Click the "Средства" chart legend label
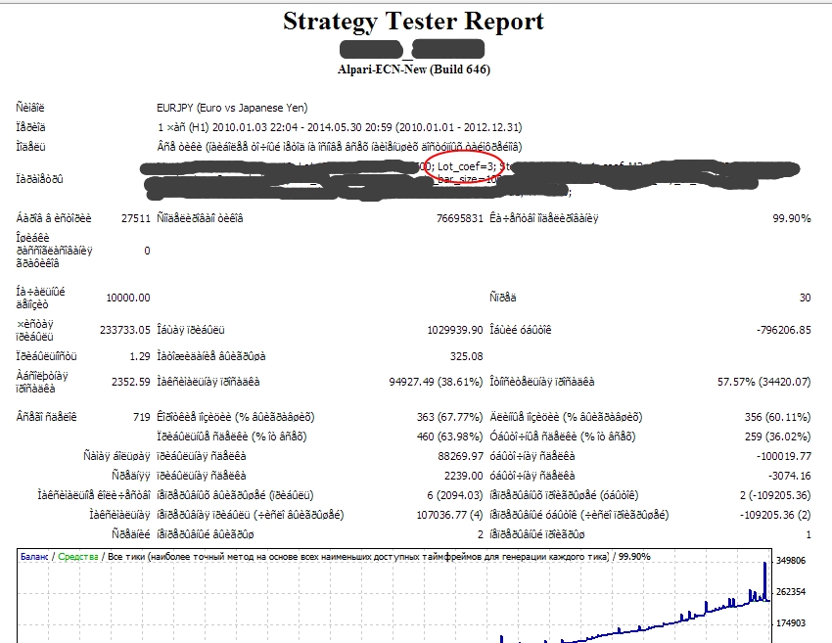This screenshot has width=832, height=643. (x=78, y=557)
